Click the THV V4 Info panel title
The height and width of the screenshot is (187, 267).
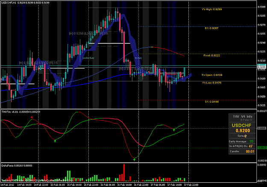tap(243, 117)
